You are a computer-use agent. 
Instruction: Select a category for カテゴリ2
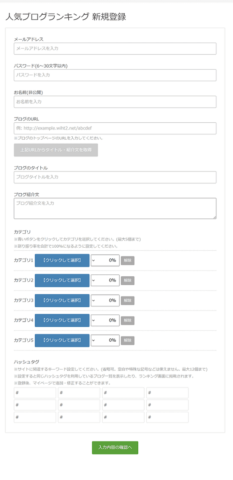click(62, 280)
